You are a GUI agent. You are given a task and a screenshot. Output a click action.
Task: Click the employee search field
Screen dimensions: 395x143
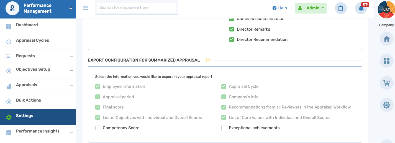click(x=136, y=7)
